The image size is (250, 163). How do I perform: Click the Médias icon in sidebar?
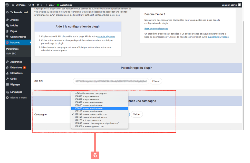[x=7, y=25]
